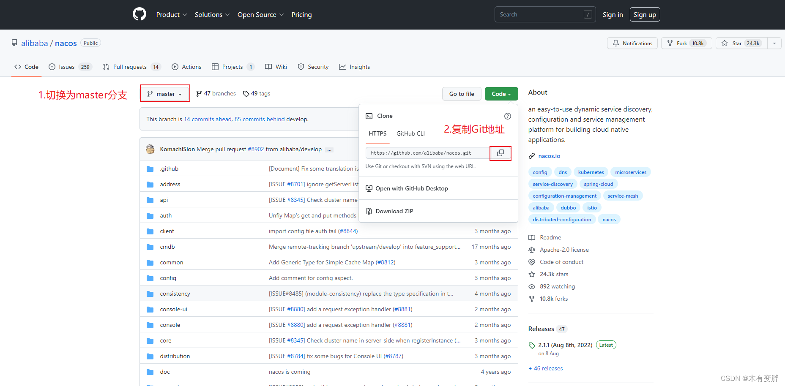Expand commit message ellipsis button
Image resolution: width=785 pixels, height=386 pixels.
(x=329, y=150)
